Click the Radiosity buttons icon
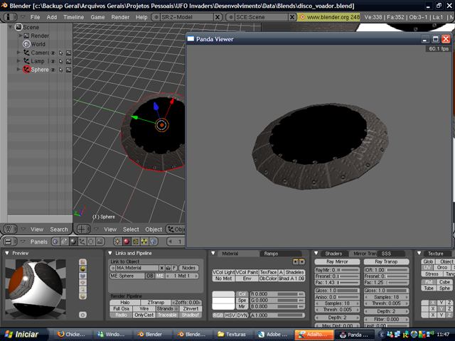 click(x=144, y=241)
